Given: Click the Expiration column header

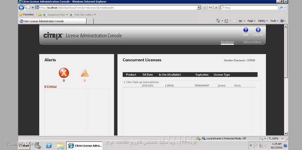Looking at the screenshot, I should (x=202, y=75).
